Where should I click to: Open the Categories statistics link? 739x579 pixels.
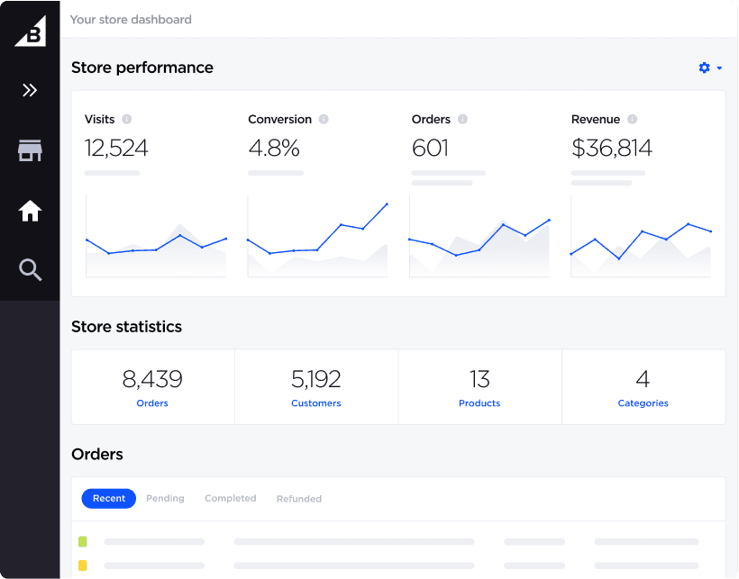pyautogui.click(x=643, y=403)
